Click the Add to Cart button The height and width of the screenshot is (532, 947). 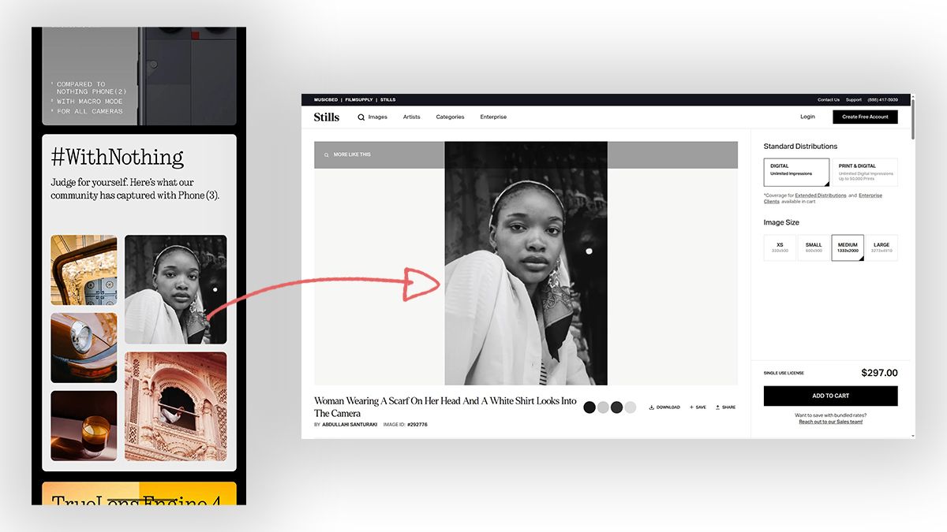pos(830,396)
